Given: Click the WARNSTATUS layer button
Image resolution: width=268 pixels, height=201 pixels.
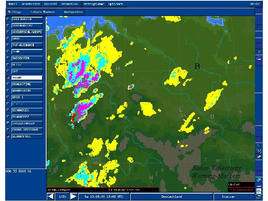Looking at the screenshot, I should pyautogui.click(x=27, y=90).
